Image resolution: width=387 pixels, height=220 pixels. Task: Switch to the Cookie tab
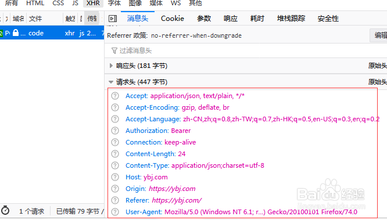172,19
